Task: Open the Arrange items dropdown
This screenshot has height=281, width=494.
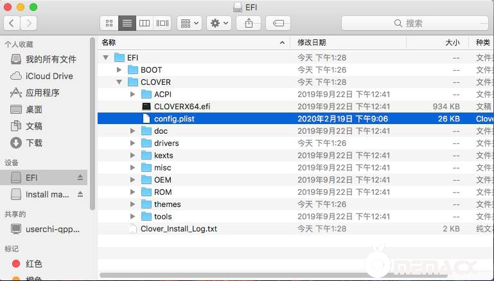Action: click(x=190, y=23)
